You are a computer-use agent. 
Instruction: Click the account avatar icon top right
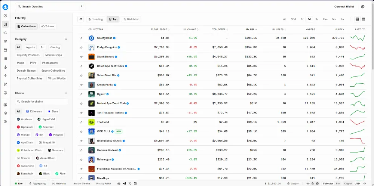363,7
